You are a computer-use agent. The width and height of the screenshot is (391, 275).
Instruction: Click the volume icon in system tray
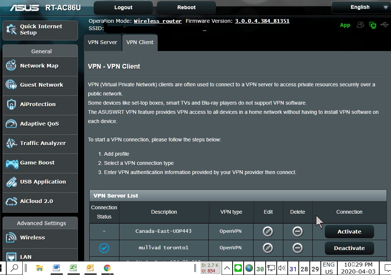(282, 268)
